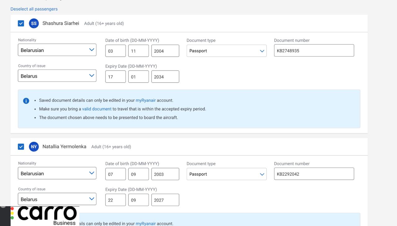Open the myRyanair link in first notice

[145, 100]
